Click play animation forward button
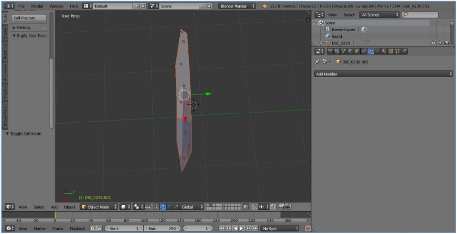 (x=242, y=228)
